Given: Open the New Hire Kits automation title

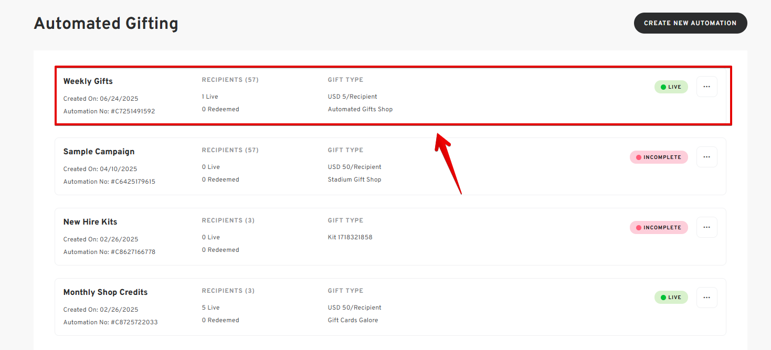Looking at the screenshot, I should (x=90, y=222).
